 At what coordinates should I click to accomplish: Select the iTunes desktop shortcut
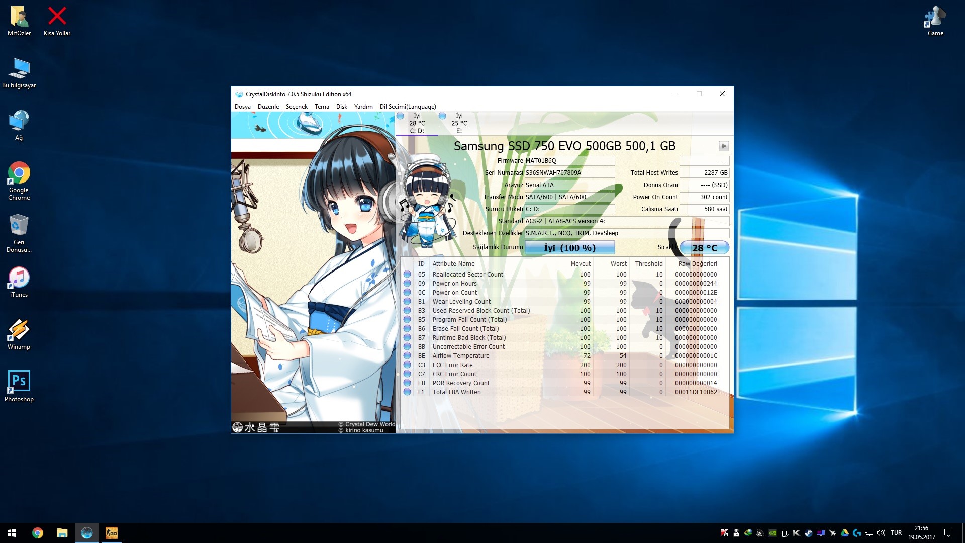(19, 283)
